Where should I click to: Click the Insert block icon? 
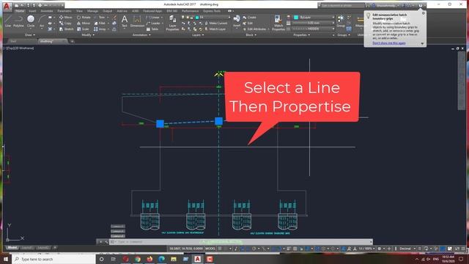tap(237, 21)
